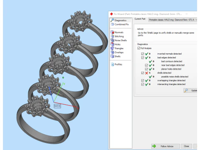Open the Diagnostics page magnifier icon
This screenshot has height=150, width=200.
click(112, 20)
